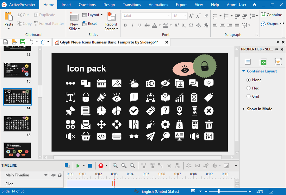
Task: Select slide 15 thumbnail
Action: (x=17, y=123)
